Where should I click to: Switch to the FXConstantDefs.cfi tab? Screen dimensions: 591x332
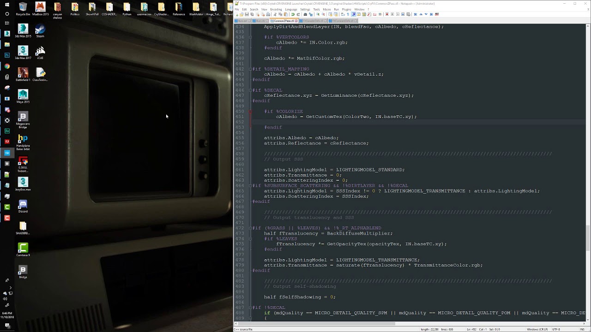coord(343,21)
